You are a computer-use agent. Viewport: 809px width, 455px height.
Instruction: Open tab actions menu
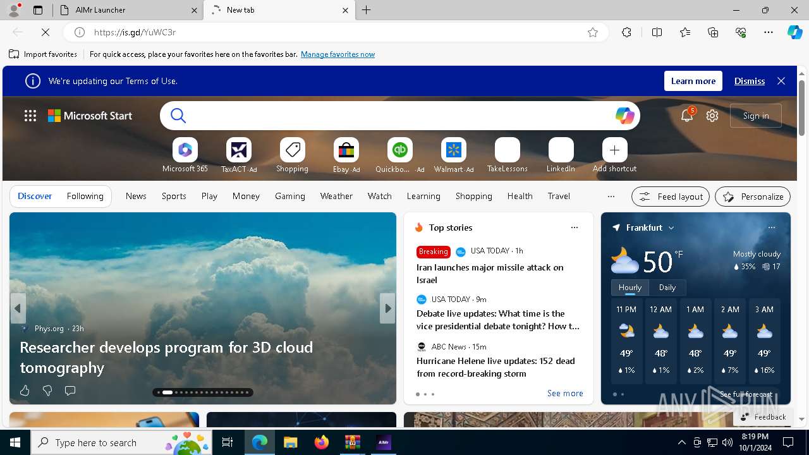click(38, 10)
